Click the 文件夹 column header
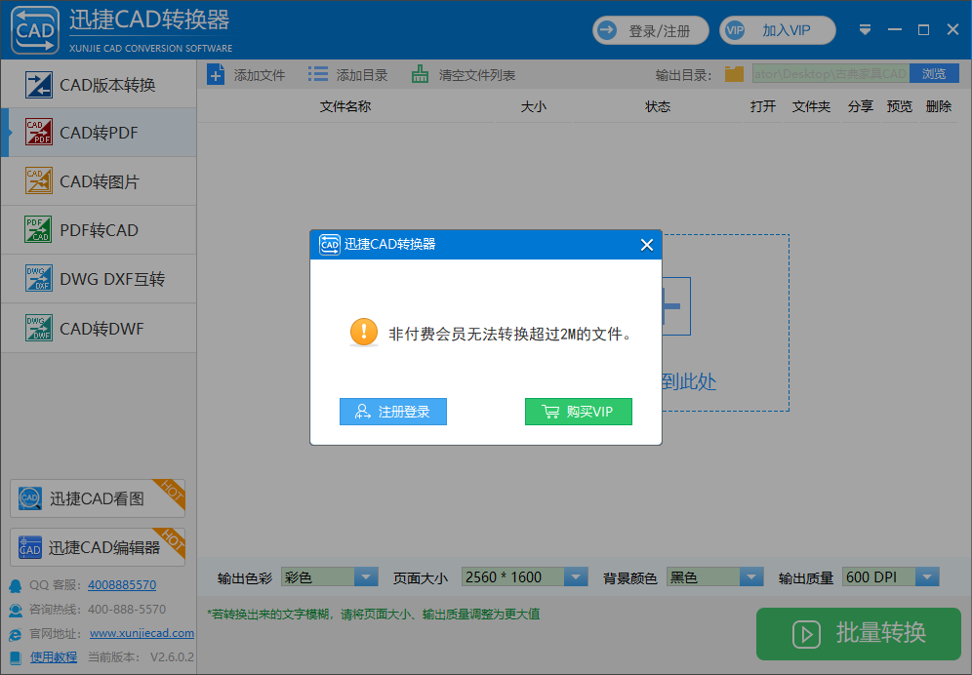This screenshot has width=972, height=675. [811, 106]
